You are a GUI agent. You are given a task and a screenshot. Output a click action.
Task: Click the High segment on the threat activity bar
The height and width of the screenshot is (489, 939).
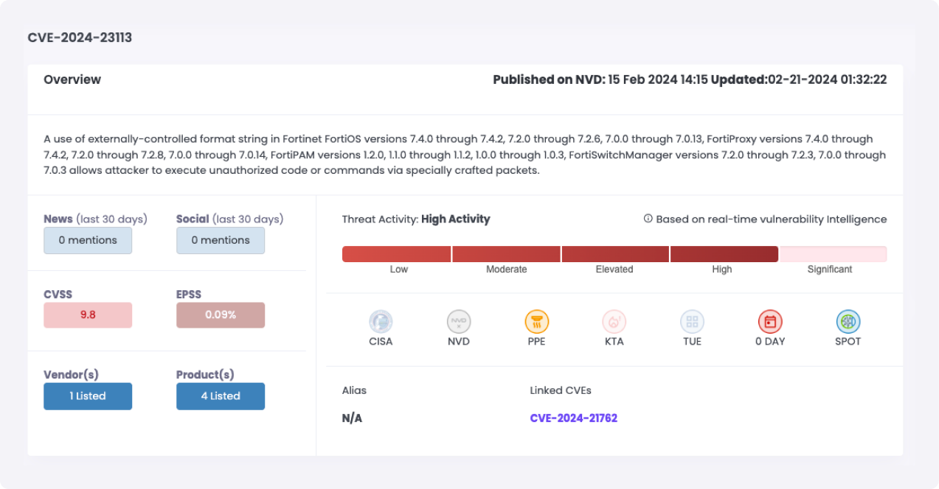723,253
